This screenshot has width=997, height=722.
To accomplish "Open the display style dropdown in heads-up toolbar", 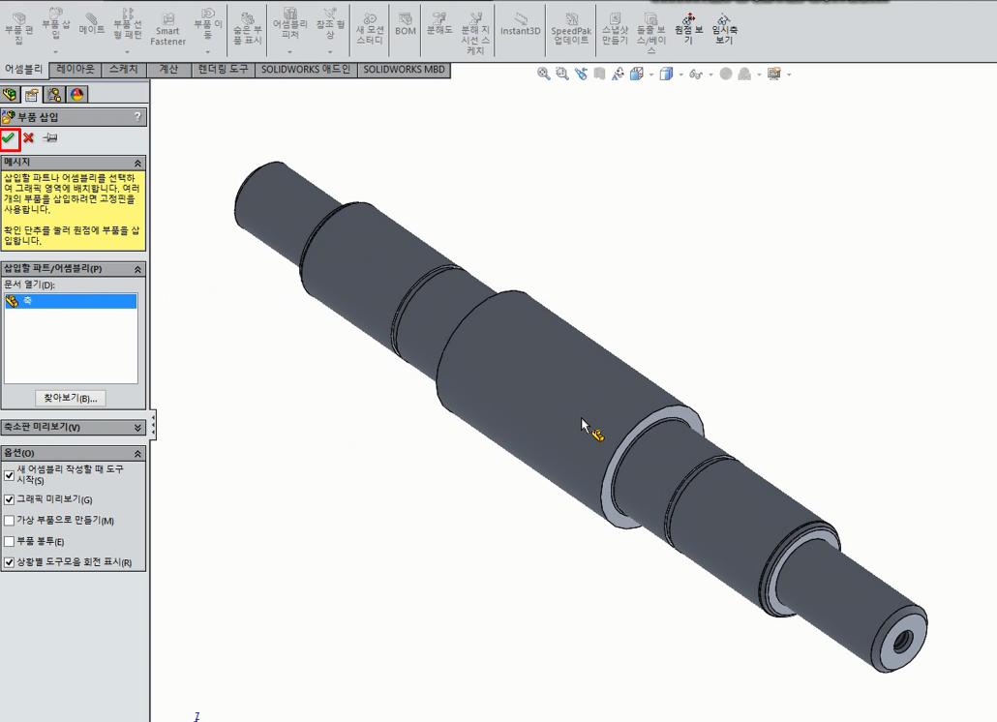I will pos(680,73).
